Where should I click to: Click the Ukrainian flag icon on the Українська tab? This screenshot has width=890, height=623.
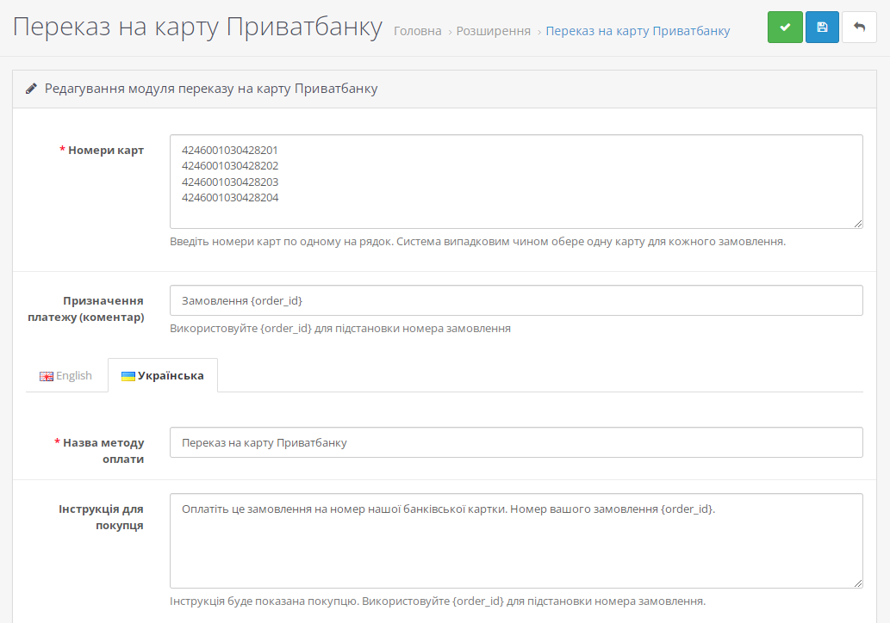128,376
